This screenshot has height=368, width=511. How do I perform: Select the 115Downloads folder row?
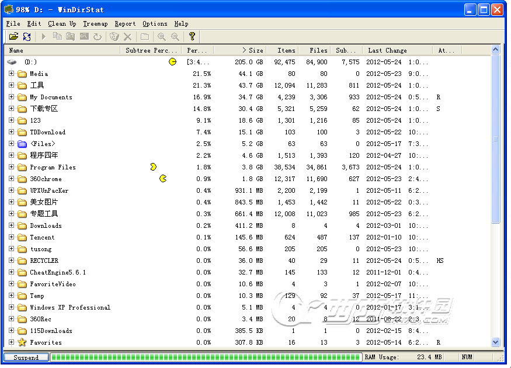coord(248,331)
